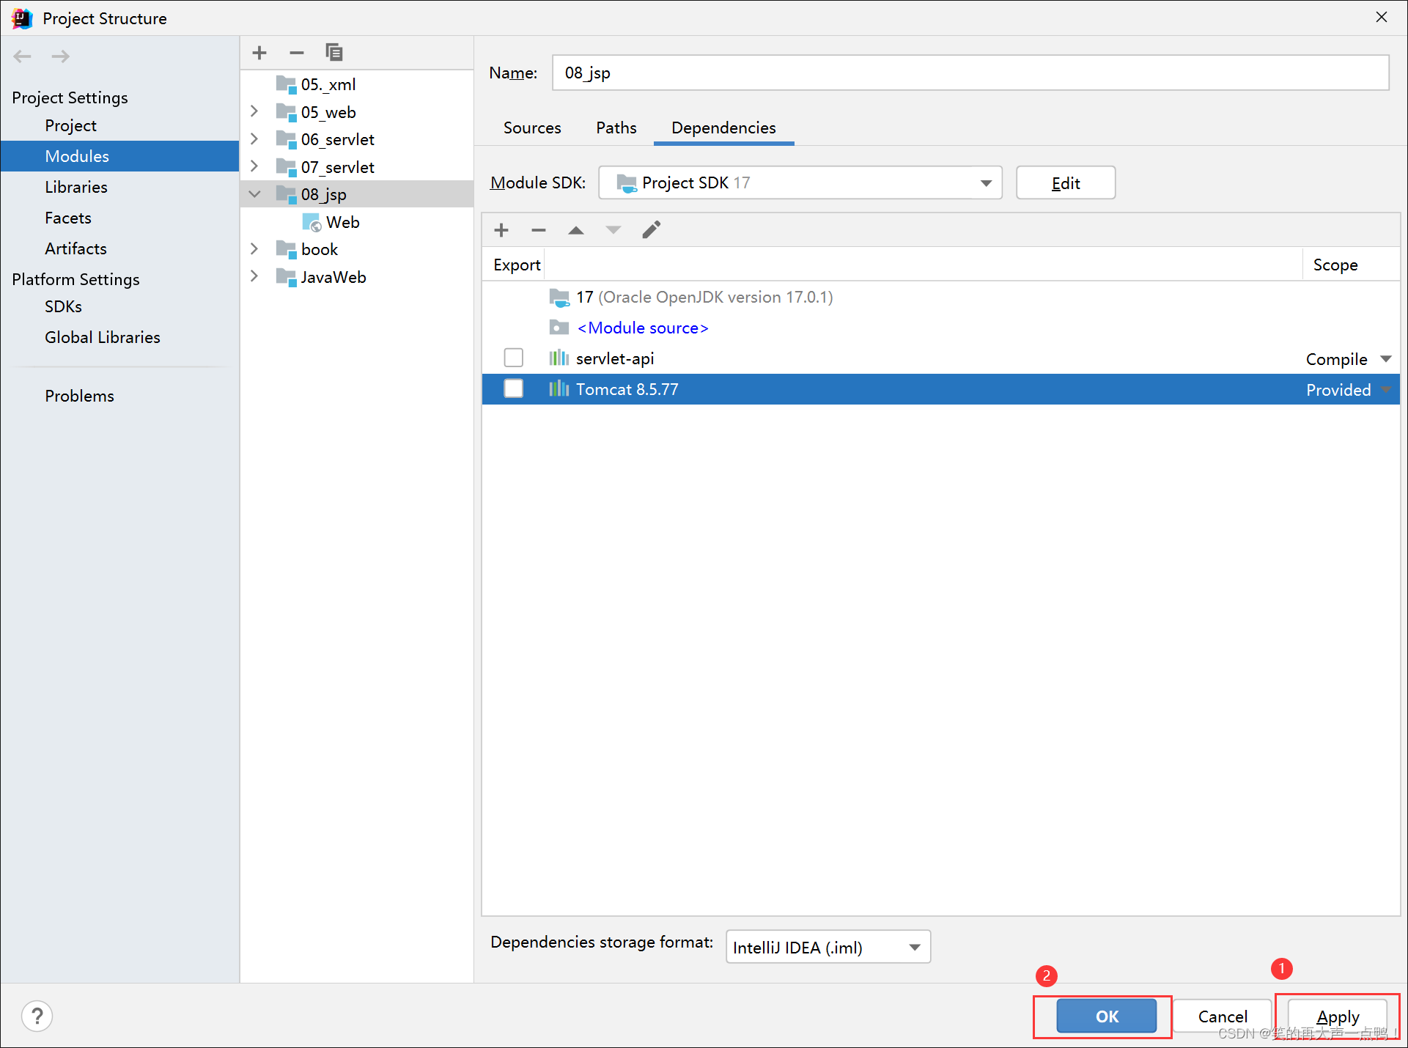Click the Edit SDK button
Image resolution: width=1408 pixels, height=1048 pixels.
pos(1065,182)
